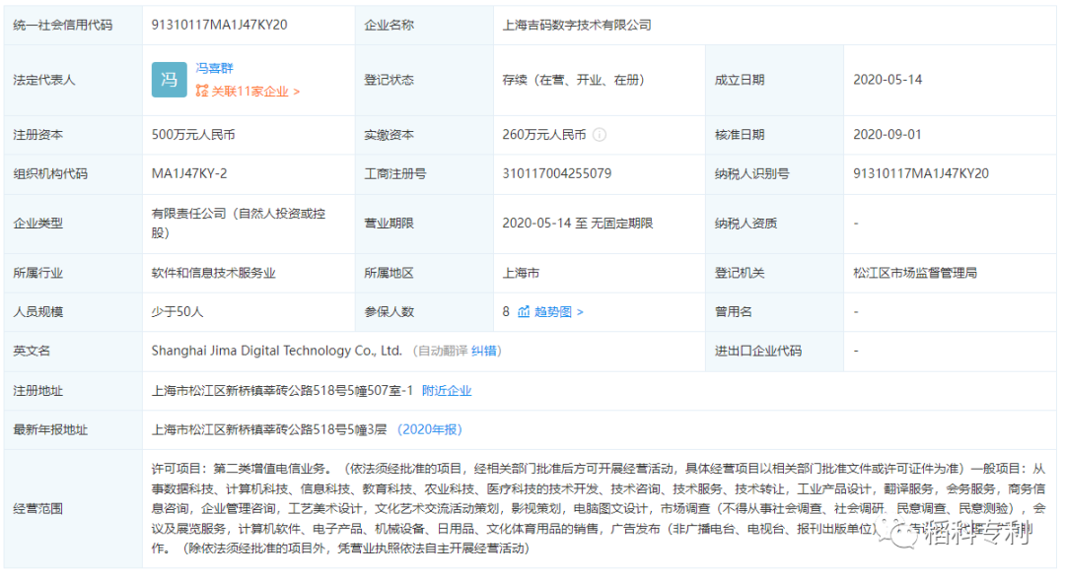The width and height of the screenshot is (1065, 580).
Task: Click the 人员规模 label
Action: (x=38, y=312)
